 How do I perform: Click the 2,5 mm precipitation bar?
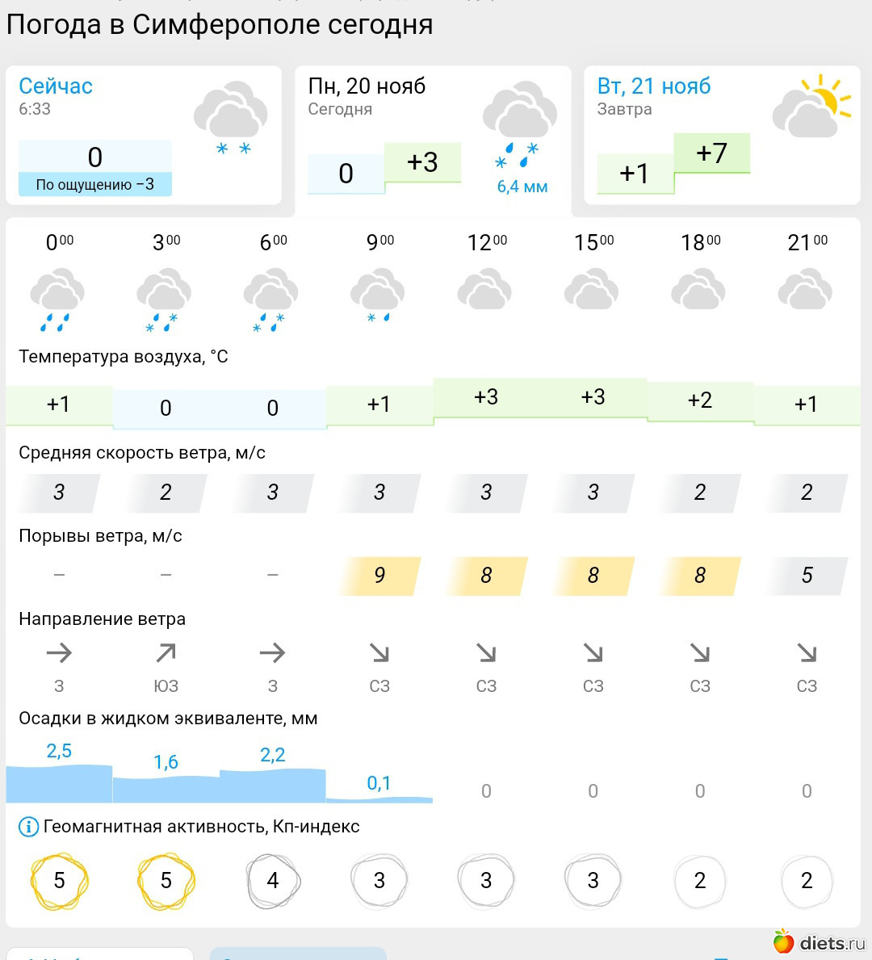tap(59, 782)
